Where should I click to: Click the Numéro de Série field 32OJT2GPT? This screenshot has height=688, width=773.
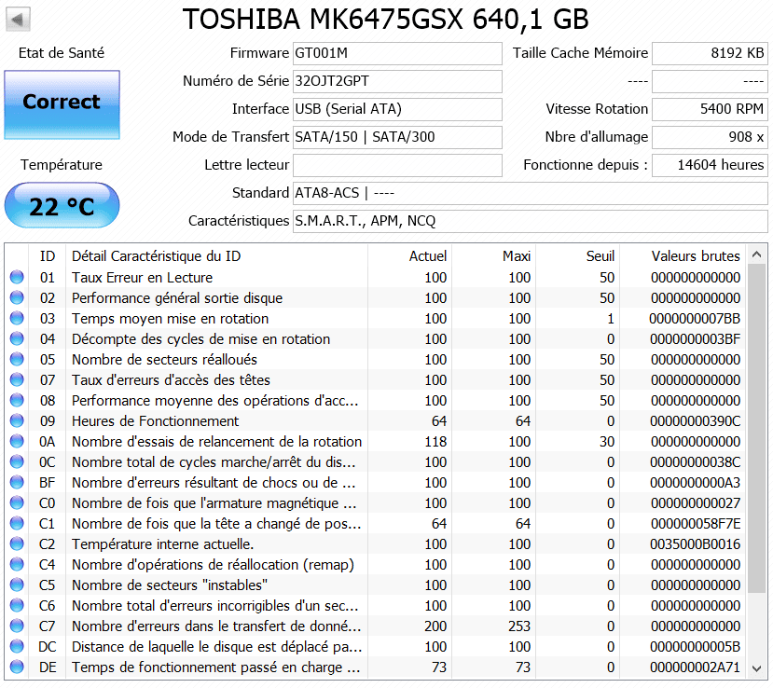(x=397, y=81)
